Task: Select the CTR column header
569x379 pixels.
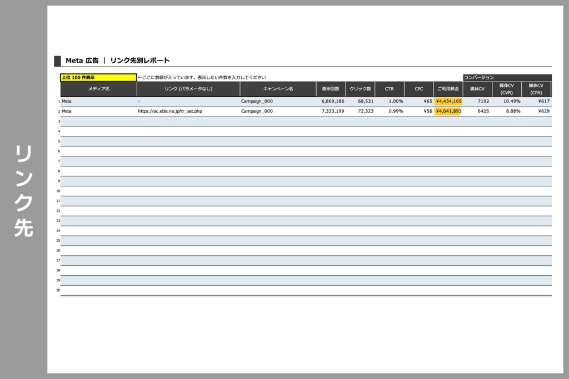Action: click(390, 89)
